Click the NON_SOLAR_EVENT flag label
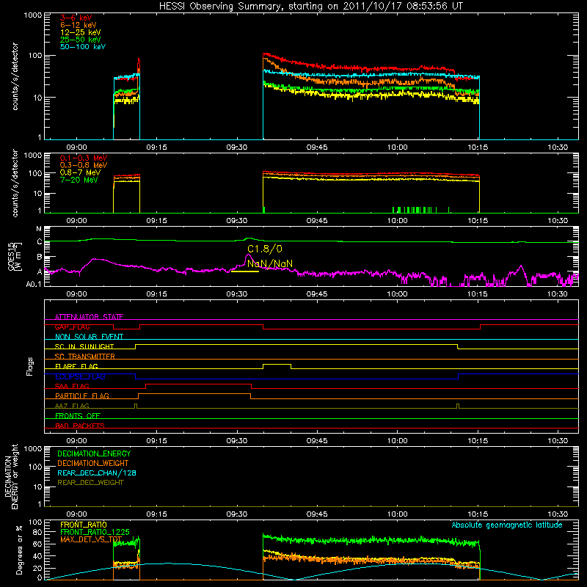Viewport: 587px width, 587px height. click(89, 337)
